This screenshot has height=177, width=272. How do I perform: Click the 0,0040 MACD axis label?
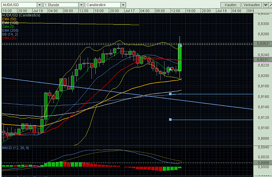263,147
